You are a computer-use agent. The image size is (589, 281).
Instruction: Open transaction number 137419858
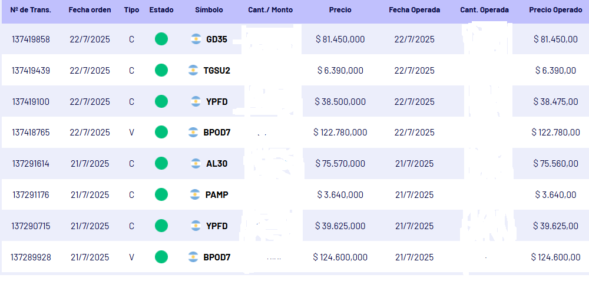31,39
